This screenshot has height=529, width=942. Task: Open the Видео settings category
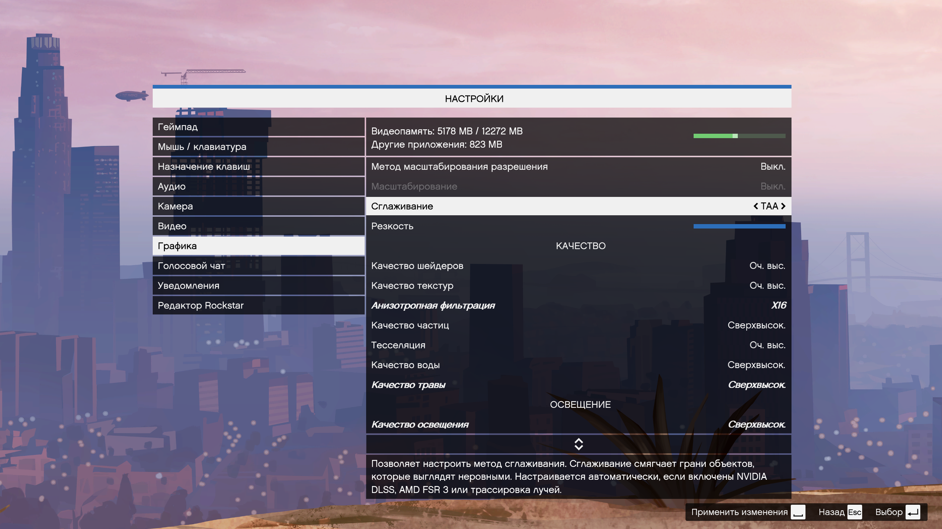point(258,226)
